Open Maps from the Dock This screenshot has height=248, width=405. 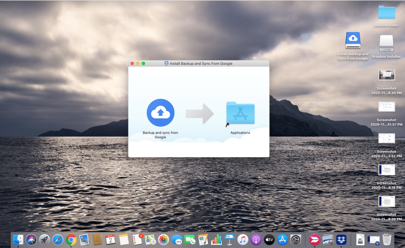[150, 240]
